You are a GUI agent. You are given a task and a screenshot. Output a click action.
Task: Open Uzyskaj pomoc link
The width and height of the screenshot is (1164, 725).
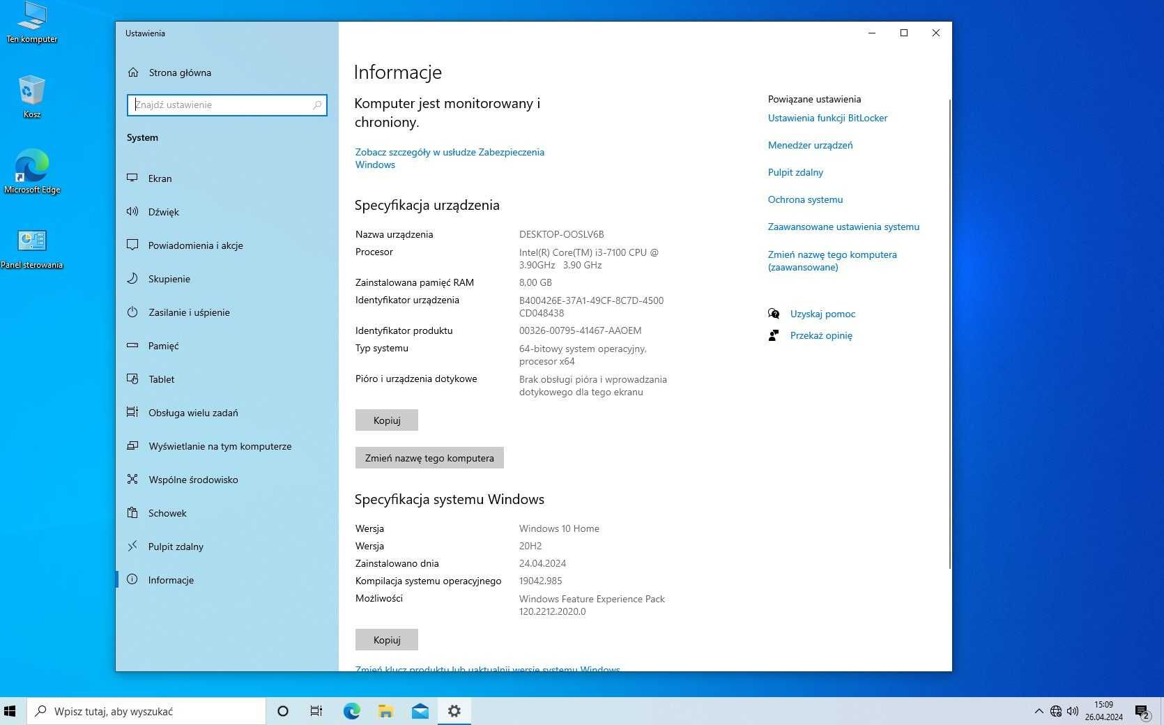coord(822,314)
